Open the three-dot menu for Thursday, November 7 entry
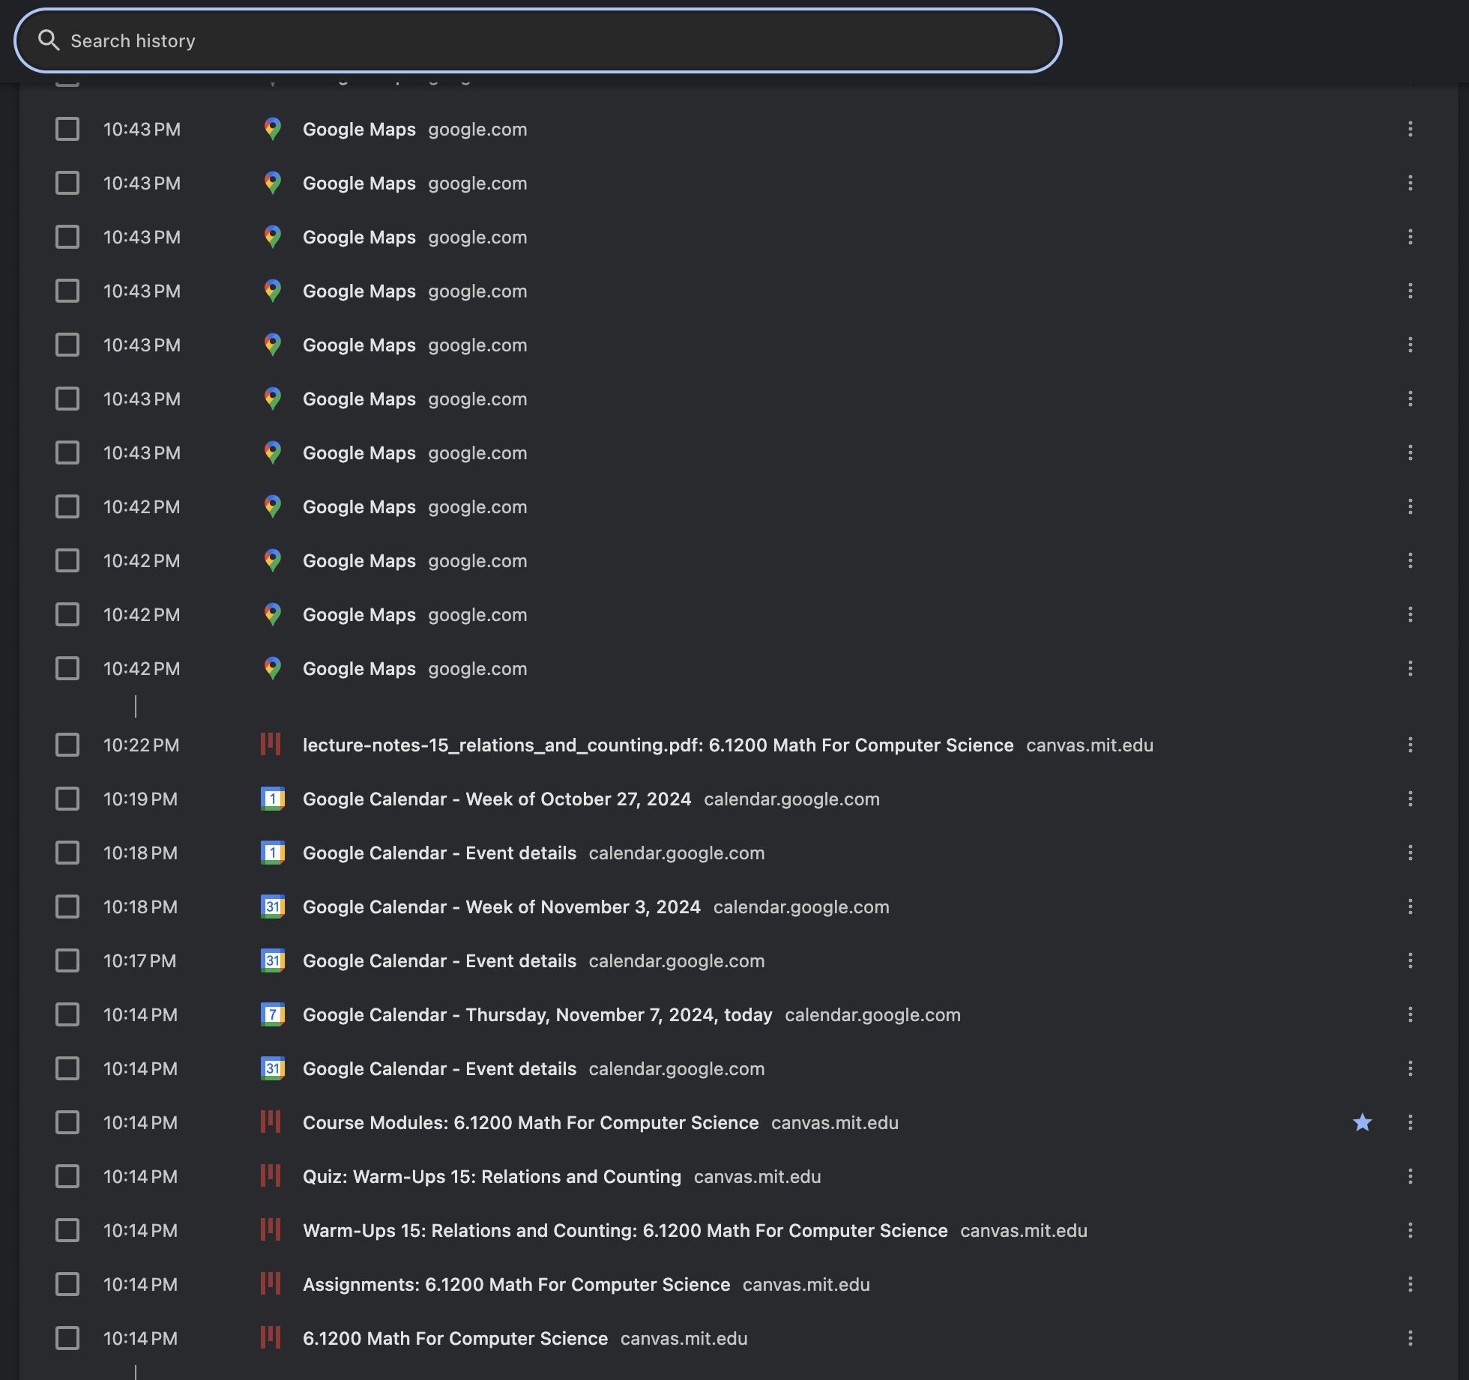This screenshot has height=1380, width=1469. click(x=1411, y=1014)
